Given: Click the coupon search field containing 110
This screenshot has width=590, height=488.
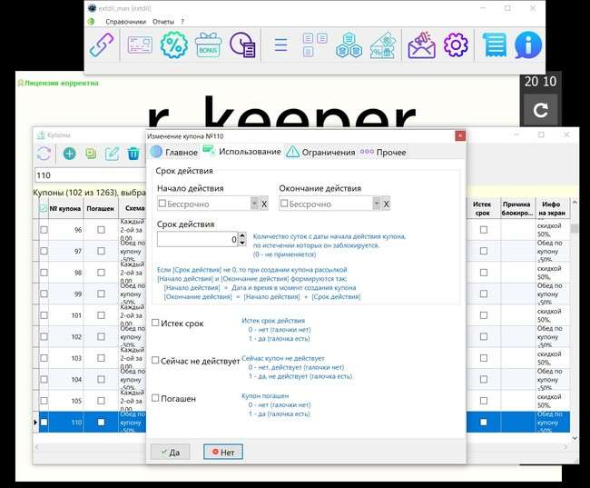Looking at the screenshot, I should 86,175.
